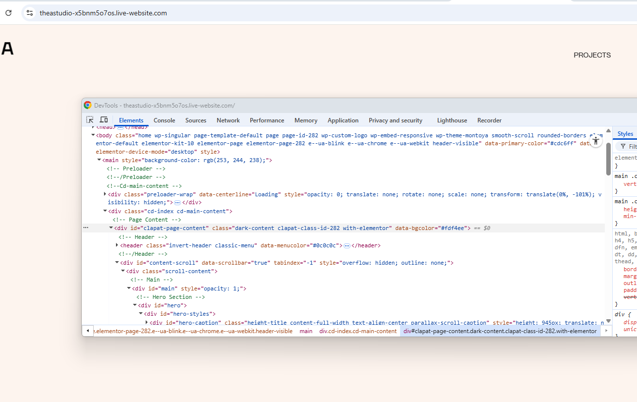Collapse the content-scroll div node
The height and width of the screenshot is (402, 637).
pyautogui.click(x=117, y=263)
